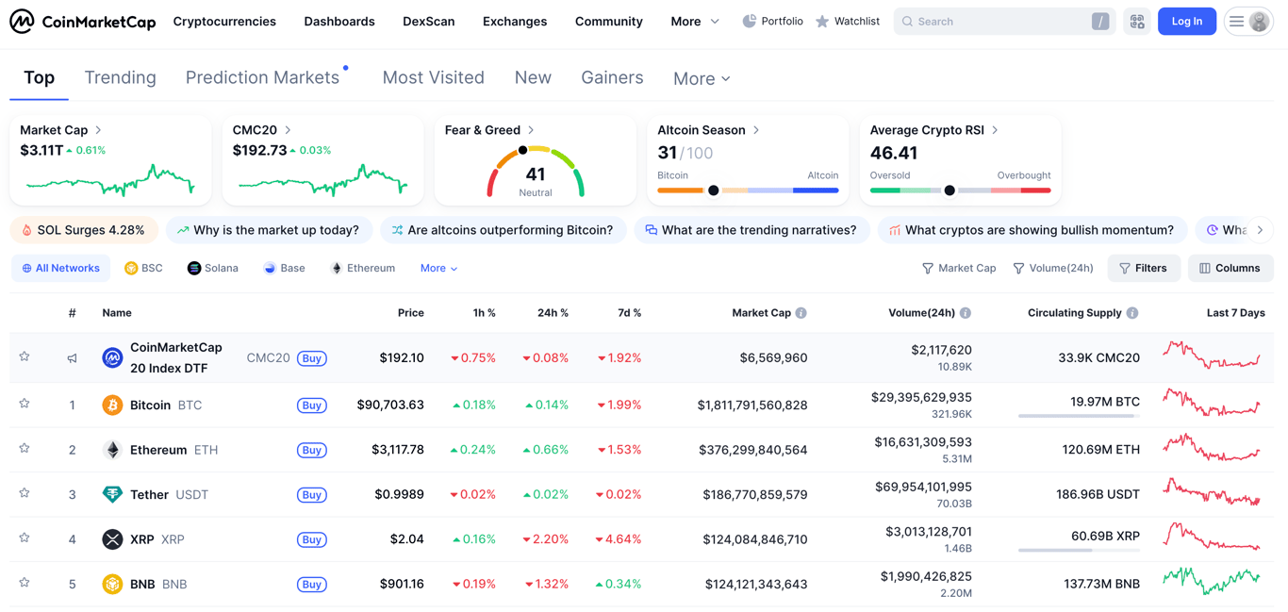
Task: Select the Ethereum network filter
Action: click(363, 268)
